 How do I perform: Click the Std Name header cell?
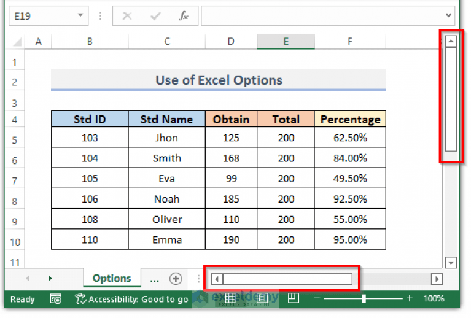(167, 120)
